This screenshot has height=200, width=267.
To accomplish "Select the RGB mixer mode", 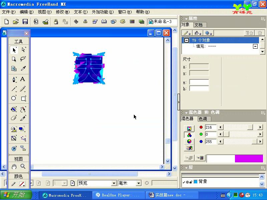I will tap(189, 135).
